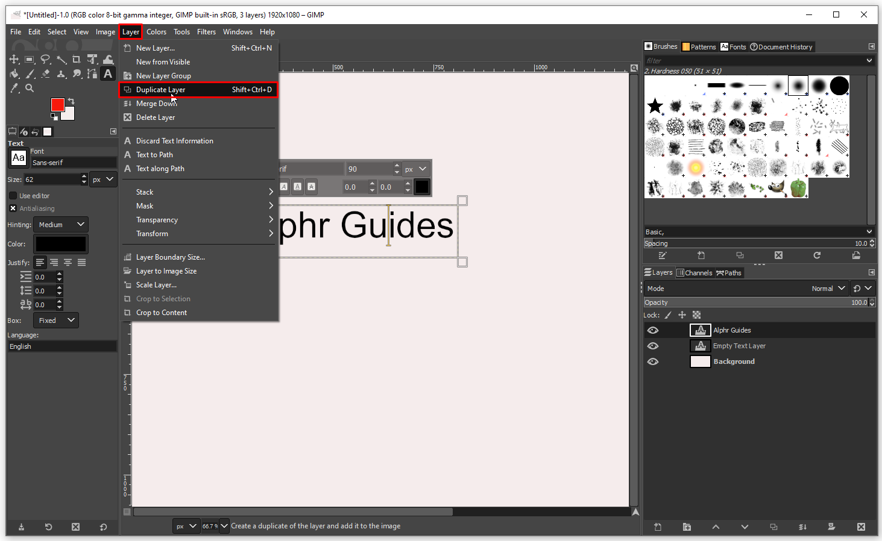The height and width of the screenshot is (541, 882).
Task: Hide the Alphr Guides layer
Action: click(652, 330)
